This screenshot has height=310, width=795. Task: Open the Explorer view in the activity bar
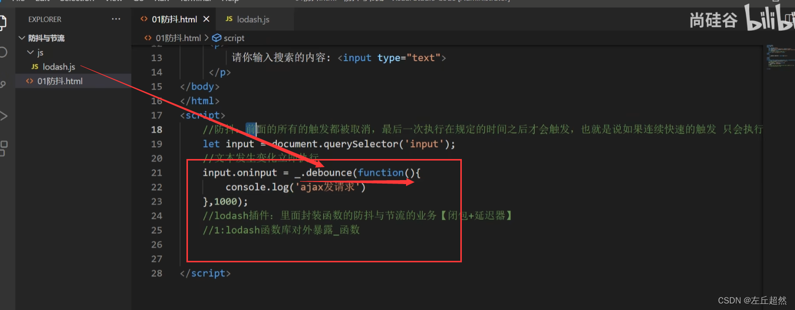pos(3,22)
